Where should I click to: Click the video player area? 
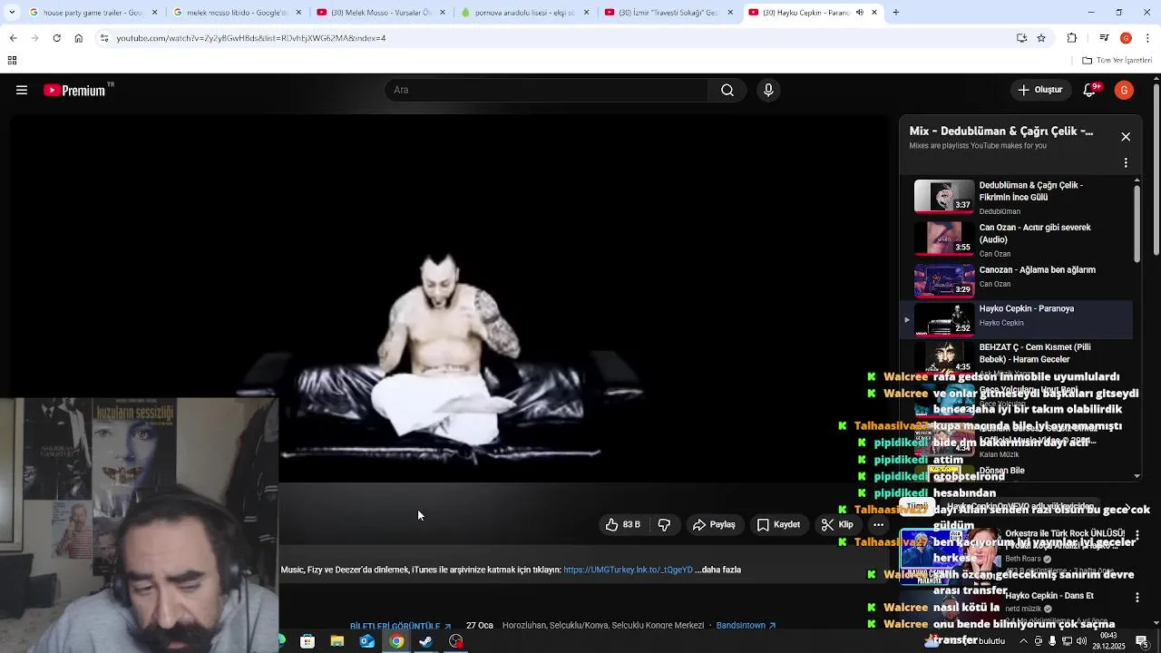pos(449,299)
